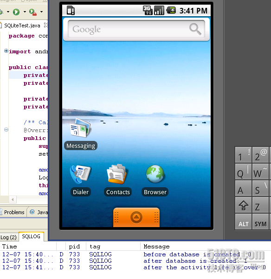Click inside the Google search box
This screenshot has width=271, height=279.
(x=136, y=29)
